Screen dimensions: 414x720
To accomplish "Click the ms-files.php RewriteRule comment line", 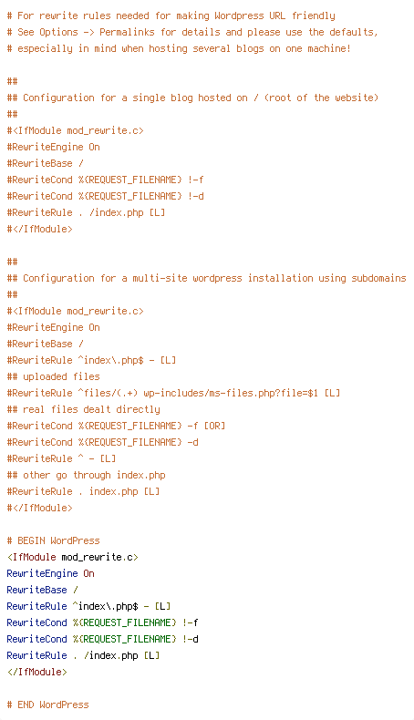I will tap(173, 393).
